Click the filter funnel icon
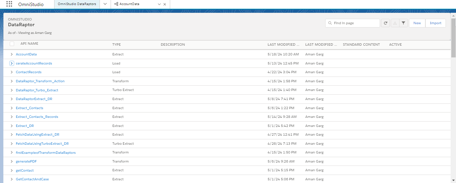456x183 pixels. click(x=404, y=23)
